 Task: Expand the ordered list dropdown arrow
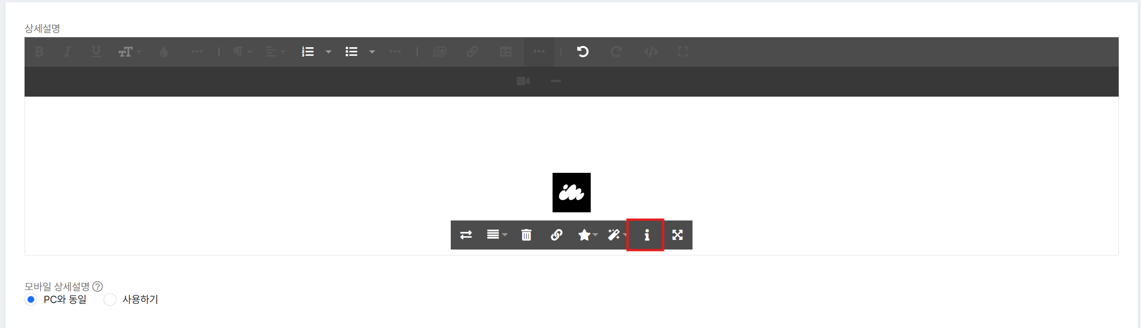(x=328, y=52)
